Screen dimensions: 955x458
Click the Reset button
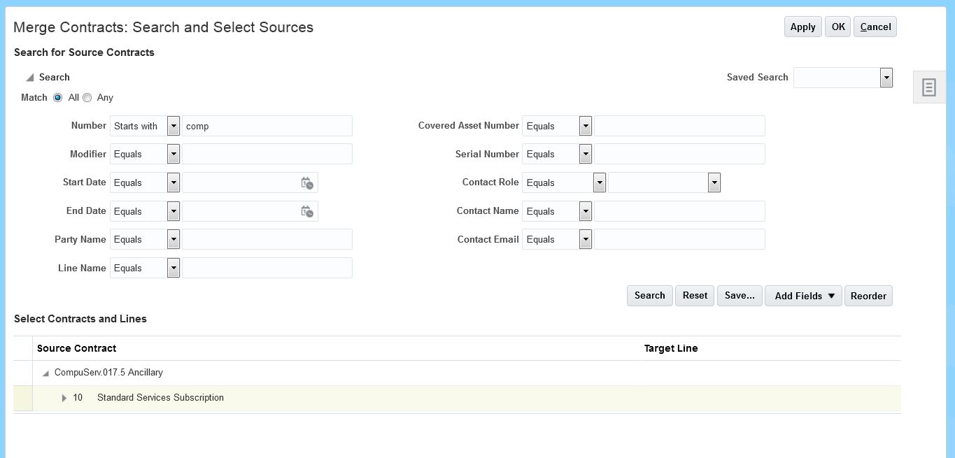pyautogui.click(x=695, y=296)
